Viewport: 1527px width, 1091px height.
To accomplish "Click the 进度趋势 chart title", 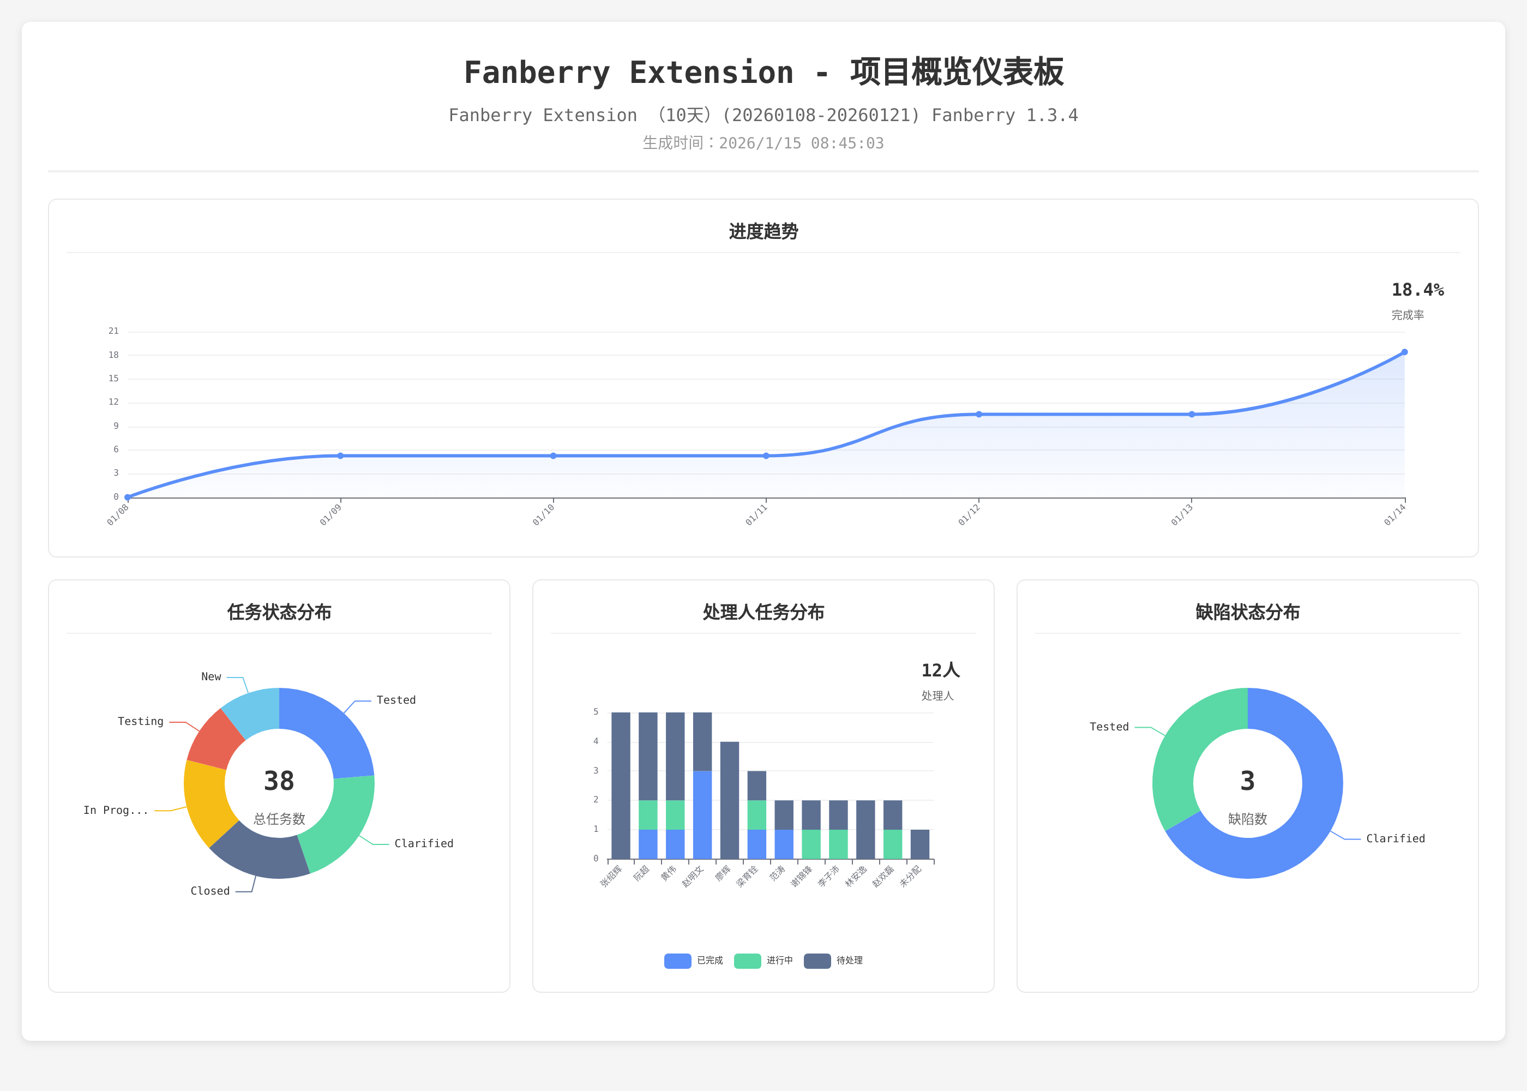I will pos(763,232).
